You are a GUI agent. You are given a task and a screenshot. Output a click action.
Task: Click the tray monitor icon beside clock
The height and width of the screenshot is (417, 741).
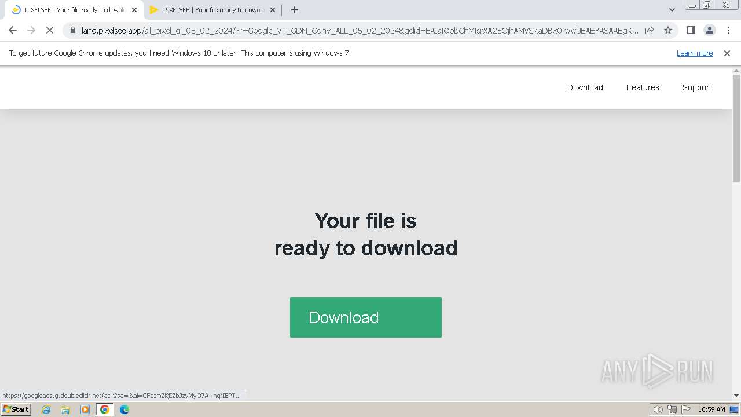click(x=735, y=409)
